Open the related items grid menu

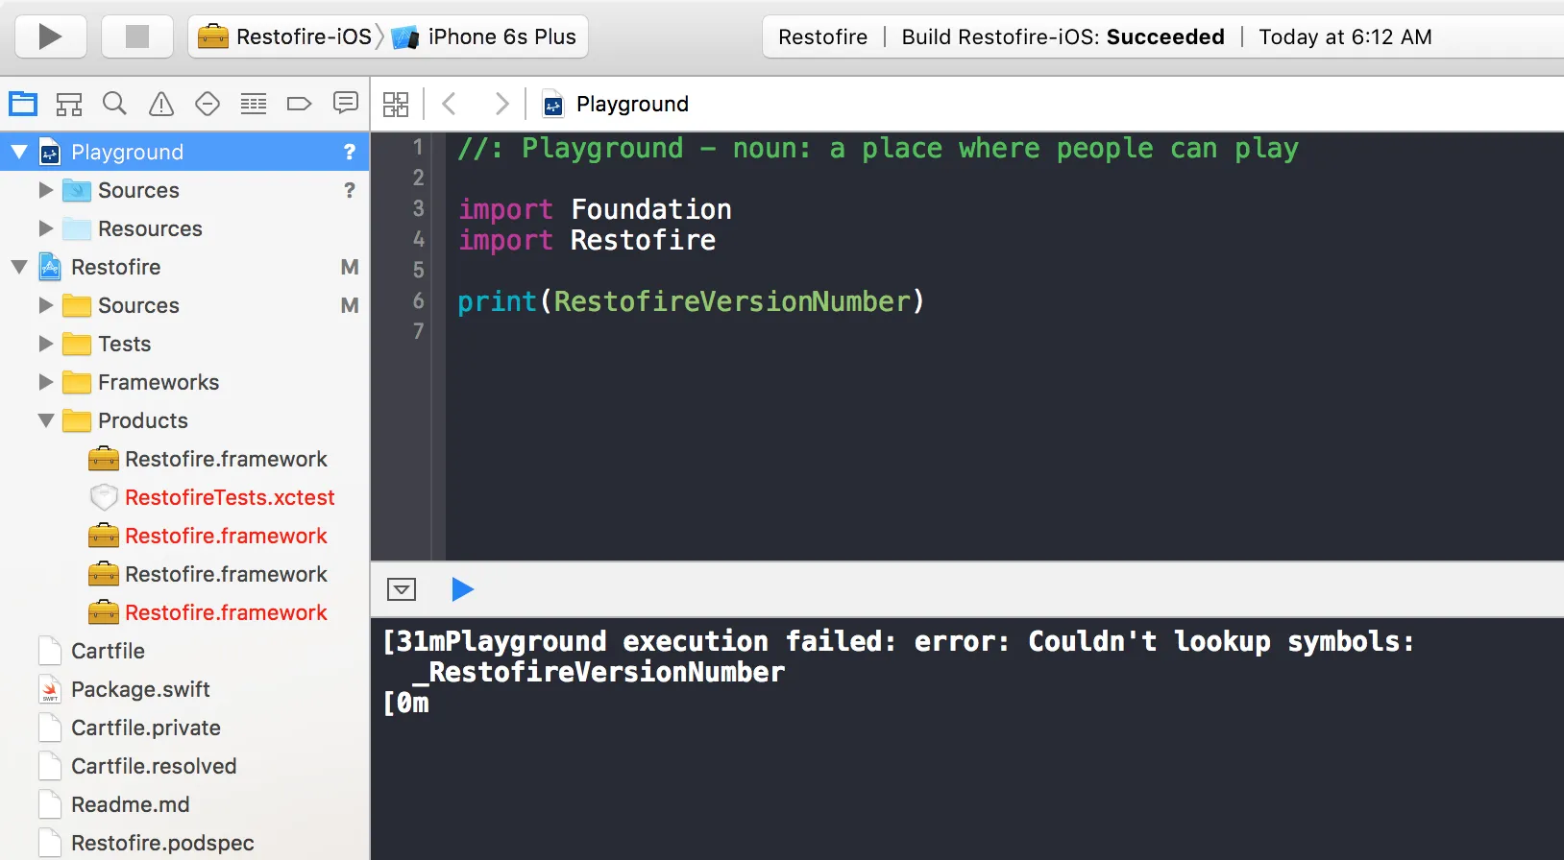tap(396, 104)
